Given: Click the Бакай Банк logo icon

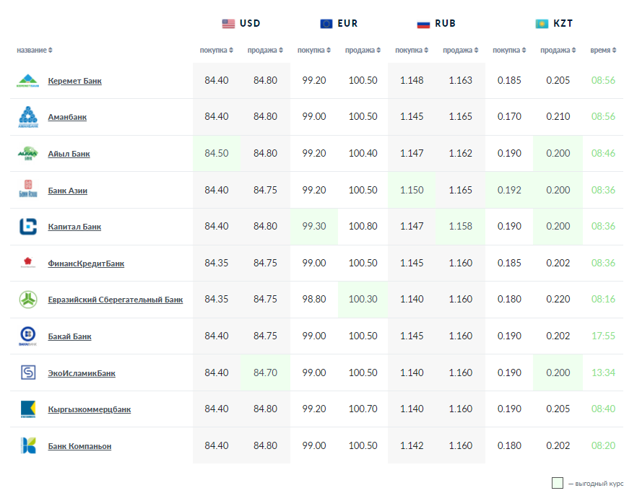Looking at the screenshot, I should tap(28, 336).
